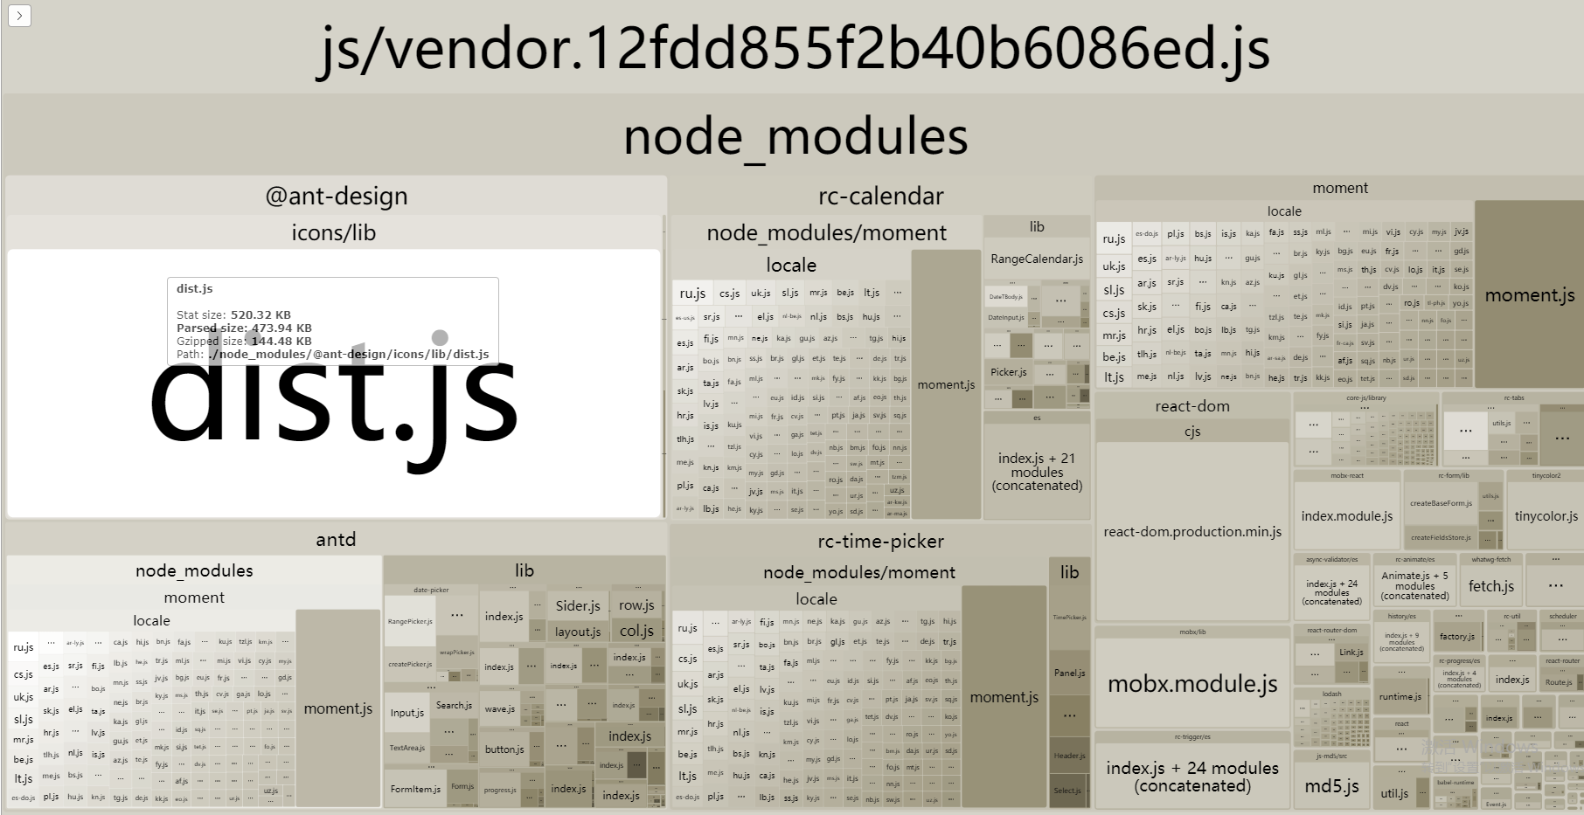
Task: Select Picker.js in rc-calendar lib
Action: point(1008,372)
